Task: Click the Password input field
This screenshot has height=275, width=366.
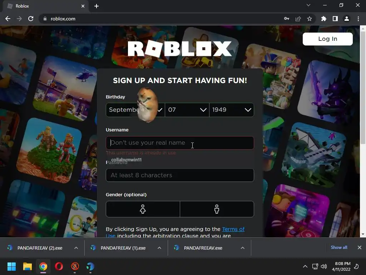Action: (180, 175)
